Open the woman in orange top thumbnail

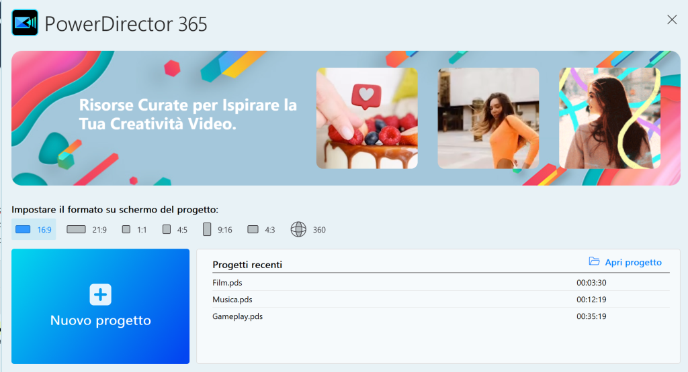tap(488, 119)
